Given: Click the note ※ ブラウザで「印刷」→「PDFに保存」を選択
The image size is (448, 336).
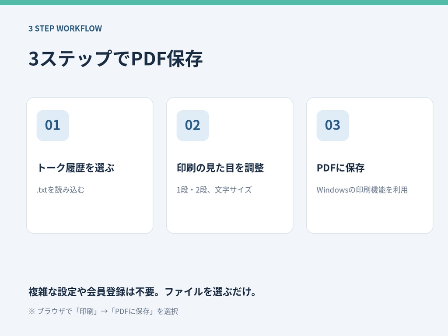Looking at the screenshot, I should [103, 311].
